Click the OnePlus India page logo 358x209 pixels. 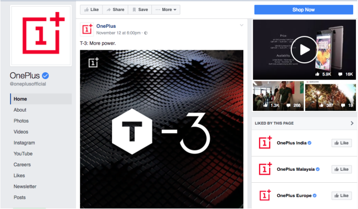point(265,142)
